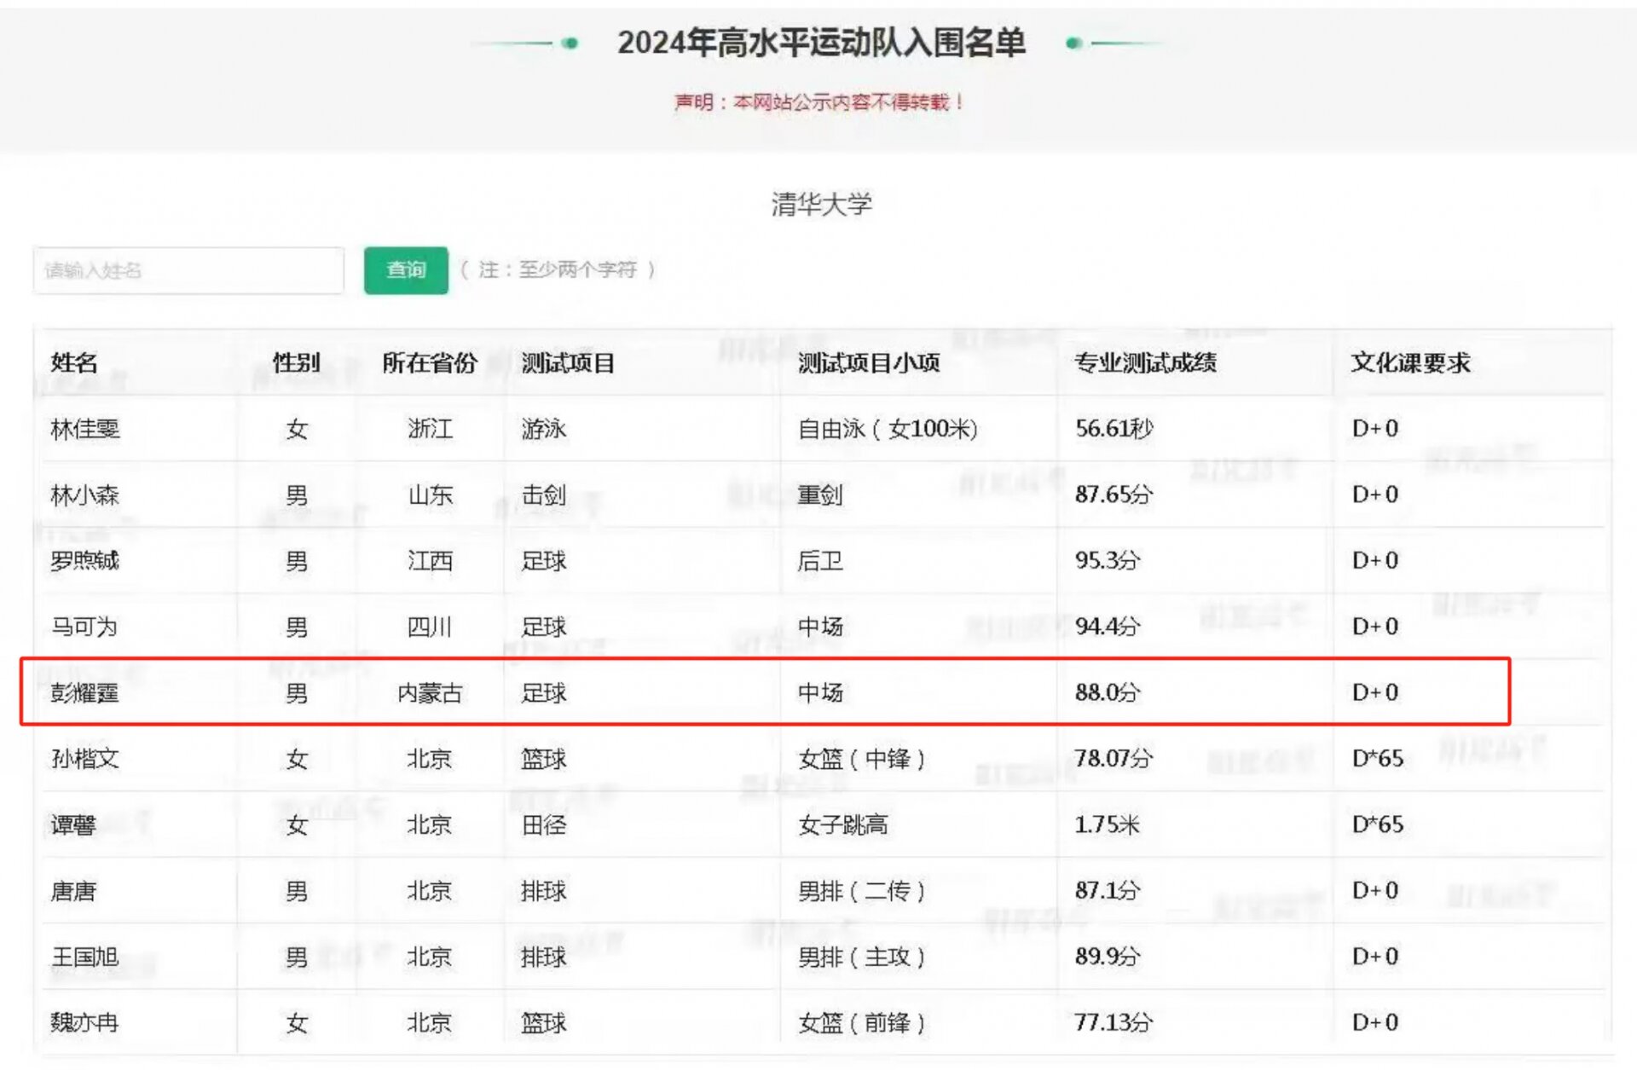Click the 浙江 province cell

tap(430, 429)
